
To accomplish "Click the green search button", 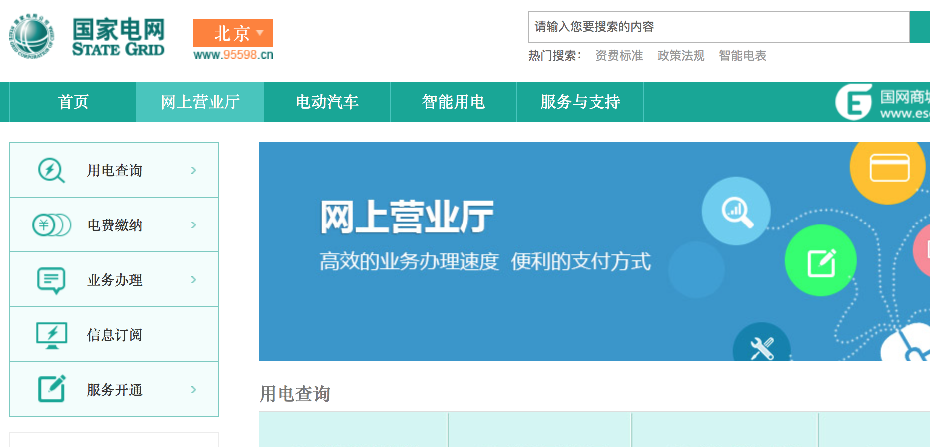I will [x=920, y=27].
